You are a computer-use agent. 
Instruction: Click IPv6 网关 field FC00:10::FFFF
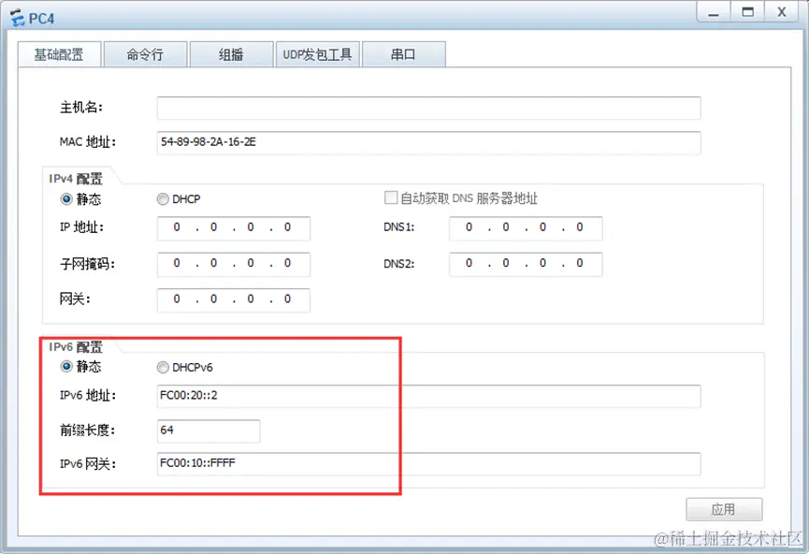click(x=428, y=463)
